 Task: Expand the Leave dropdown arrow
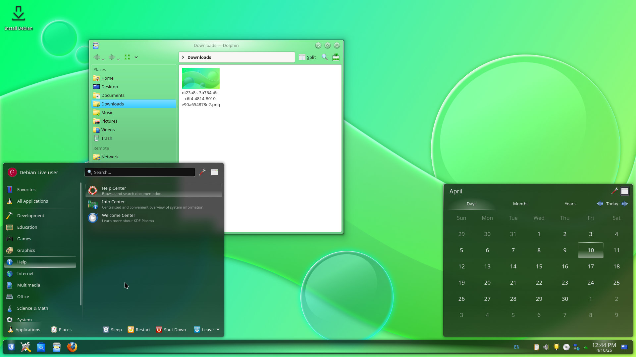[x=218, y=330]
